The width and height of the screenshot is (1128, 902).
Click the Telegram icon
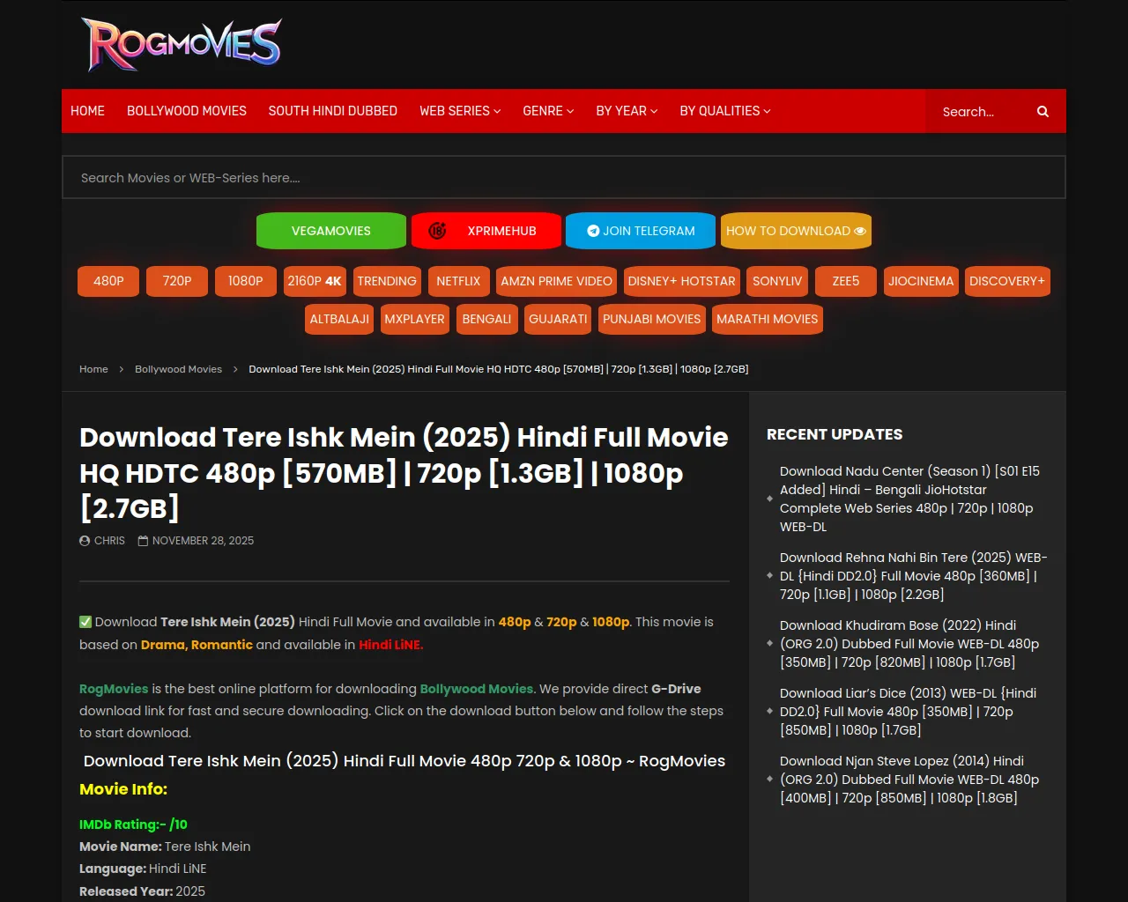pyautogui.click(x=593, y=231)
